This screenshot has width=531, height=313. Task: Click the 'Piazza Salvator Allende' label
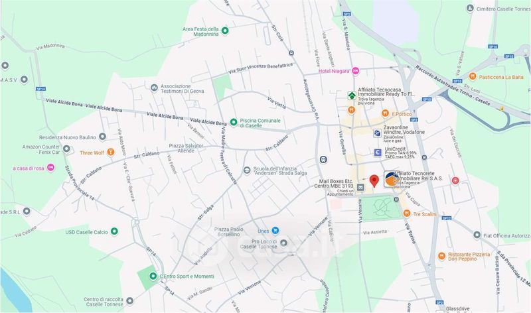click(186, 148)
